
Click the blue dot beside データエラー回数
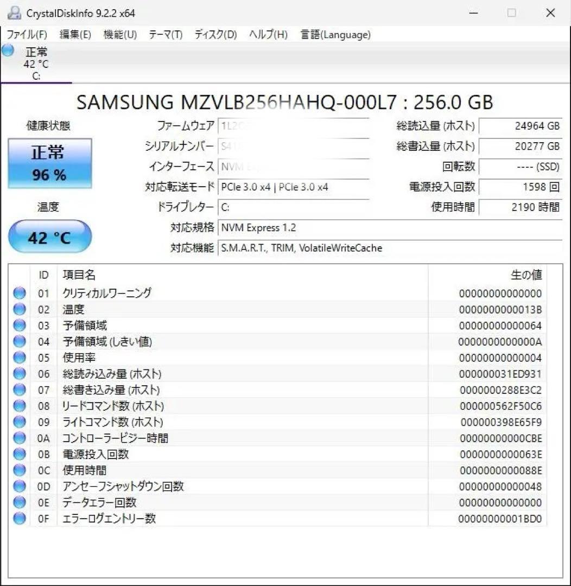pos(19,502)
